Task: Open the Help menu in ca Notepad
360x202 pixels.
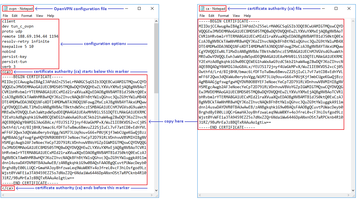Action: (x=247, y=16)
